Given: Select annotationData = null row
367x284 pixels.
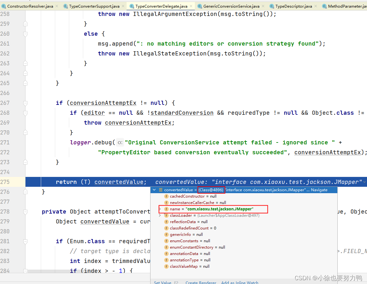Looking at the screenshot, I should [244, 254].
